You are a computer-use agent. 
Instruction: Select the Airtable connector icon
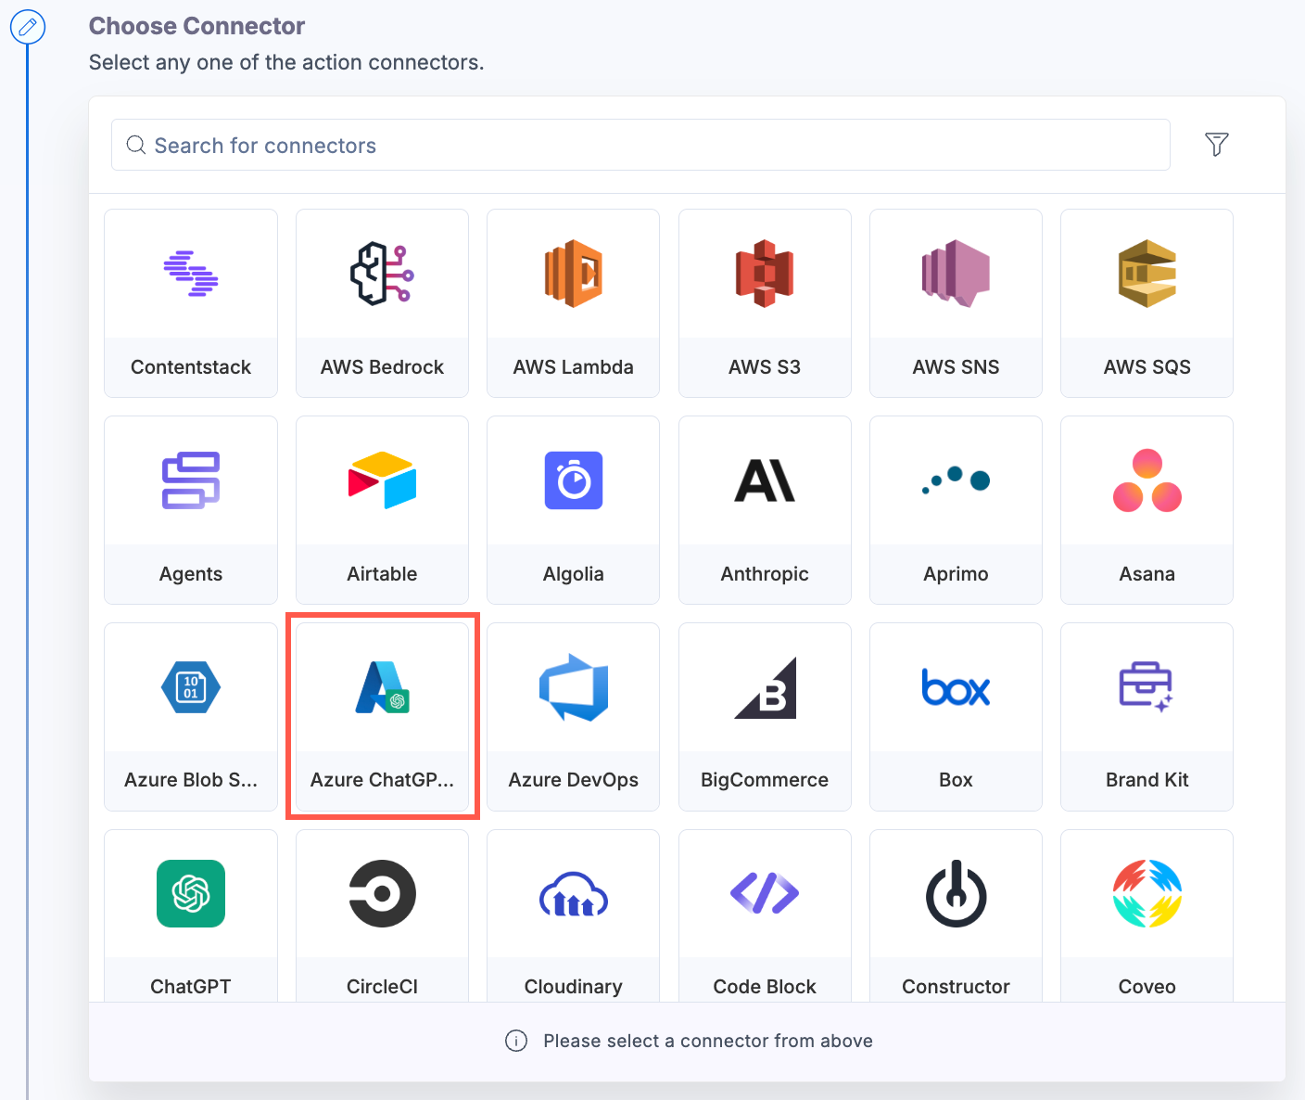[382, 480]
